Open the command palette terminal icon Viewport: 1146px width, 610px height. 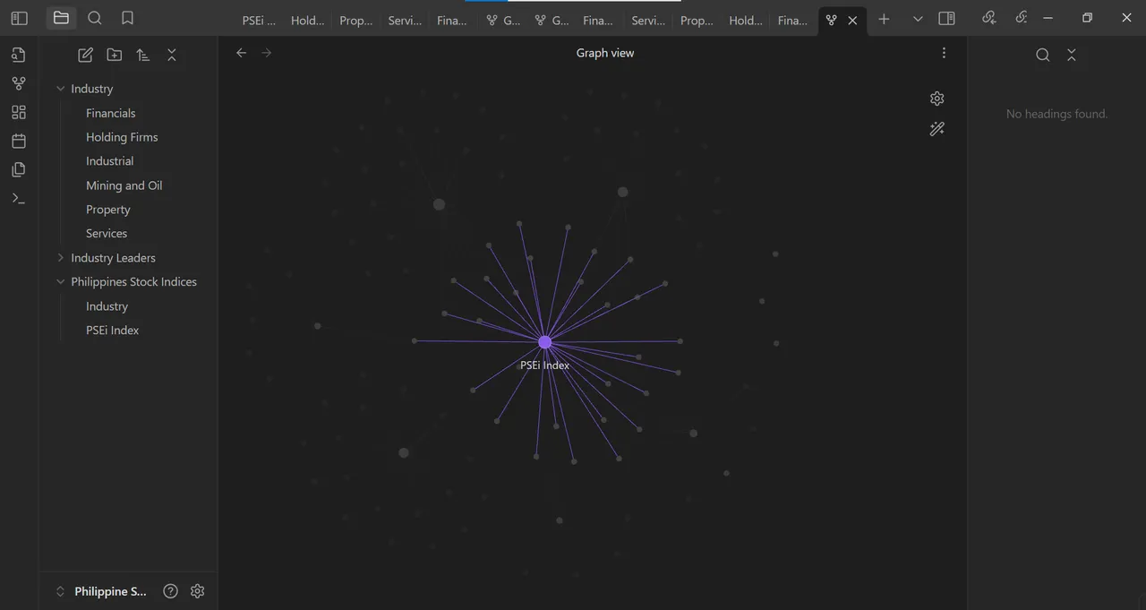(x=19, y=198)
